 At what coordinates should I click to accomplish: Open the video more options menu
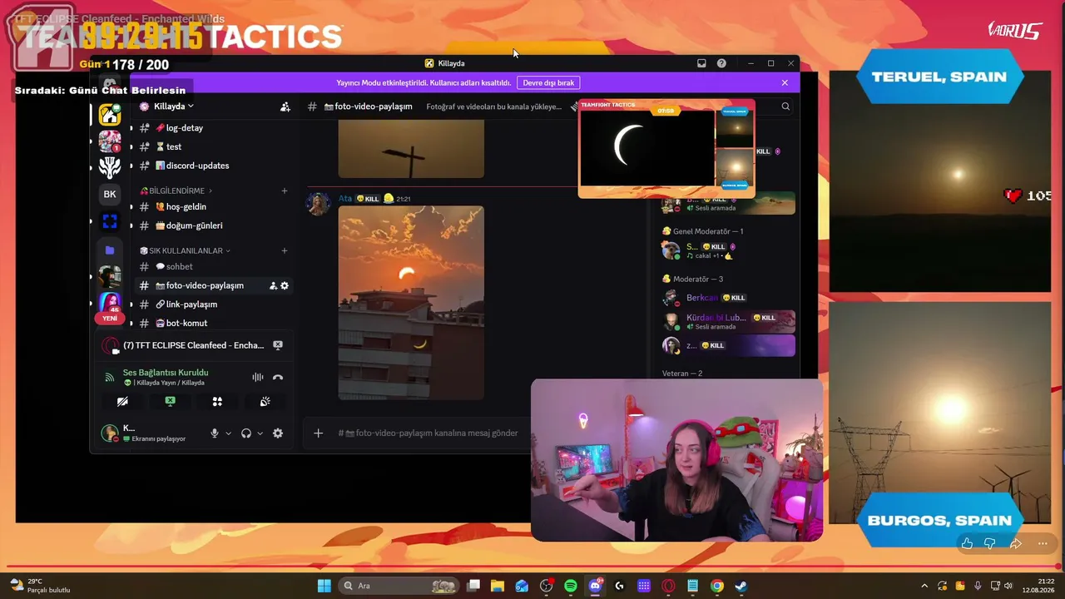1043,543
